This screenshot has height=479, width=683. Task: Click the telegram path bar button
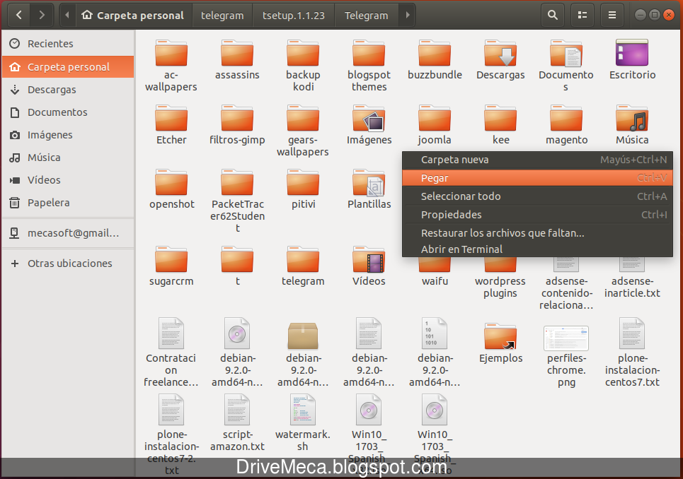click(222, 16)
